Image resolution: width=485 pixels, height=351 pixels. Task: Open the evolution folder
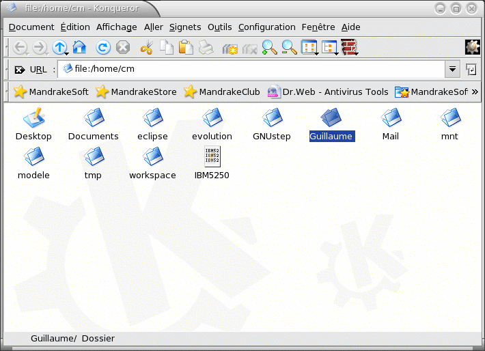coord(212,124)
